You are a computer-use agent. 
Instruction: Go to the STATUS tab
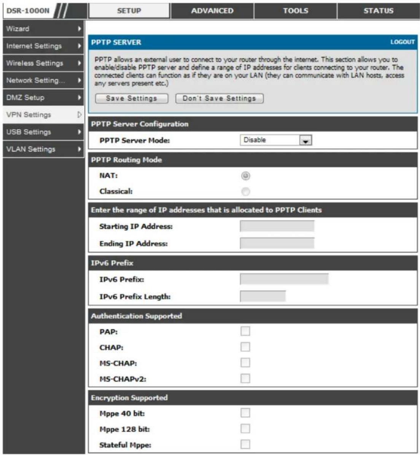coord(378,11)
